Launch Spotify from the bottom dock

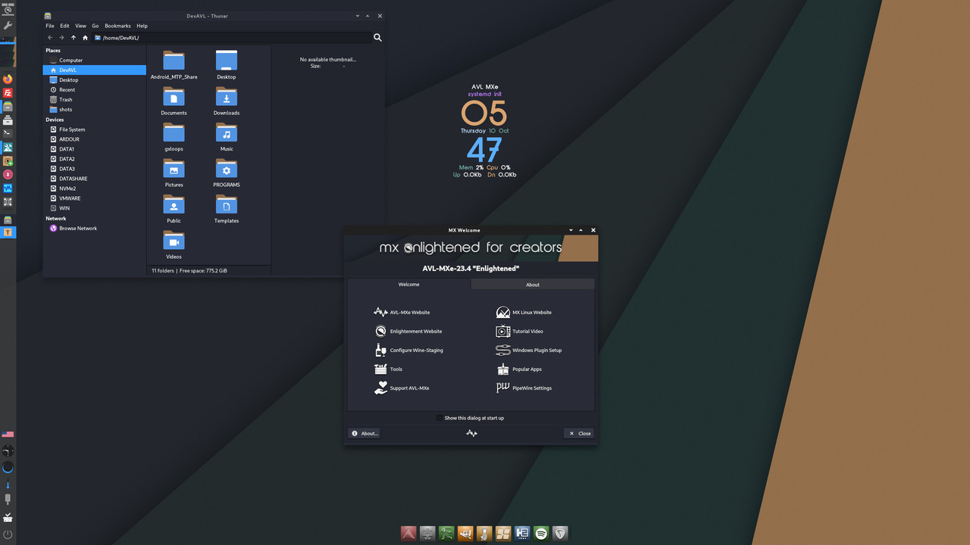point(541,533)
